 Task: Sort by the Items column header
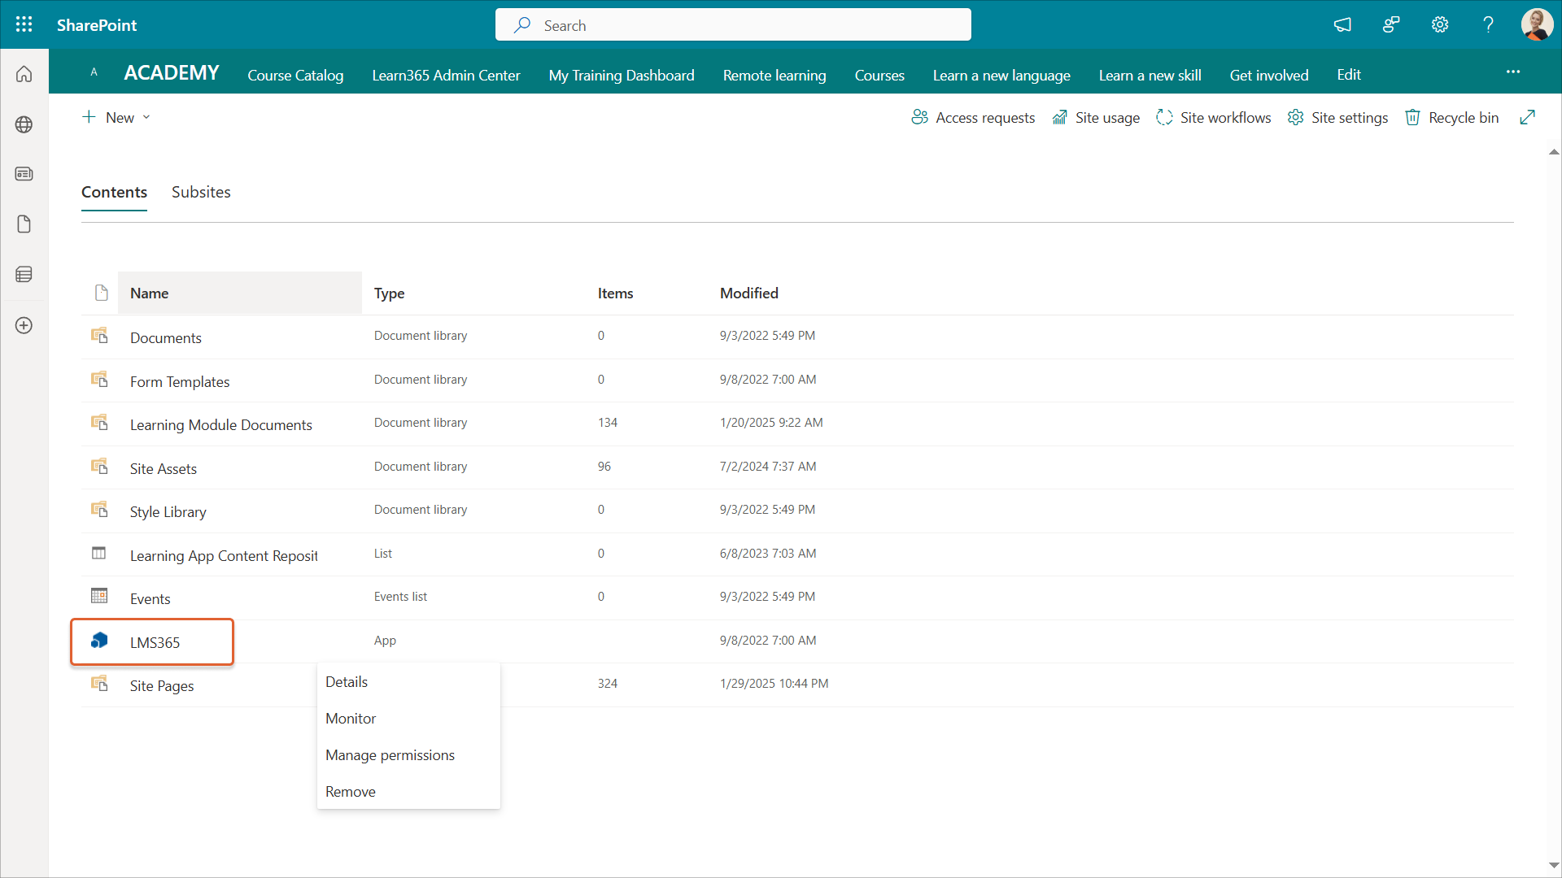[615, 293]
